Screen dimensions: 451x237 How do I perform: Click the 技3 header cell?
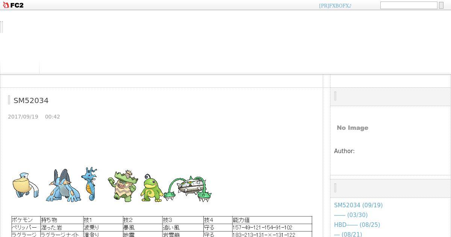click(x=183, y=220)
